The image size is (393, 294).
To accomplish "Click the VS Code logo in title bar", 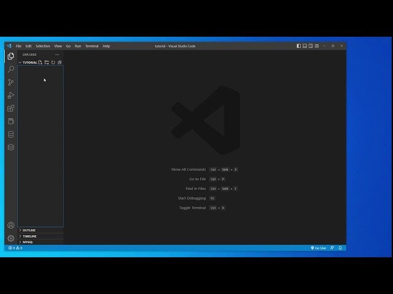I will (9, 46).
